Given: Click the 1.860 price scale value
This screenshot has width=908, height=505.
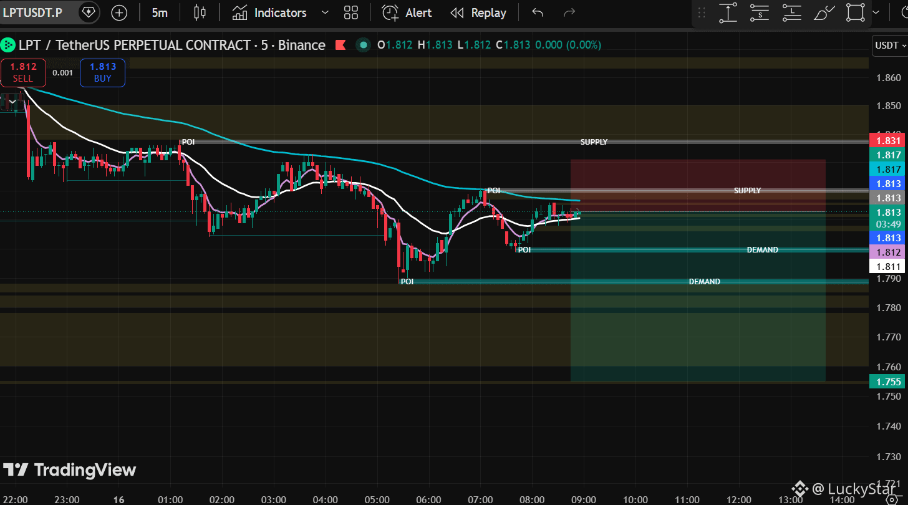Looking at the screenshot, I should [889, 78].
